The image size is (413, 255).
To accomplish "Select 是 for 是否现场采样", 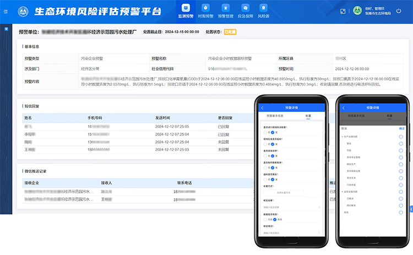I will (x=273, y=156).
